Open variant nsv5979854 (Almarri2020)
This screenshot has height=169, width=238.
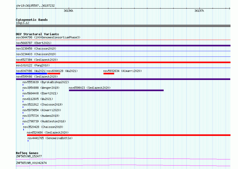pyautogui.click(x=42, y=110)
